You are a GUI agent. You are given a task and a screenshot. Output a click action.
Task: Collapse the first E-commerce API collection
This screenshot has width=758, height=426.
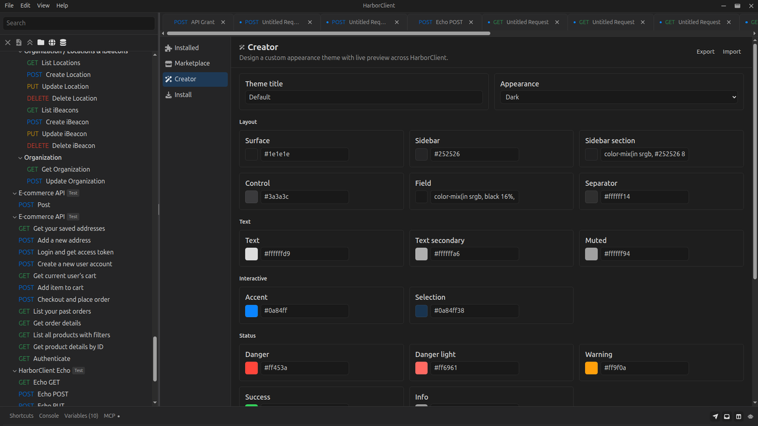pos(15,193)
